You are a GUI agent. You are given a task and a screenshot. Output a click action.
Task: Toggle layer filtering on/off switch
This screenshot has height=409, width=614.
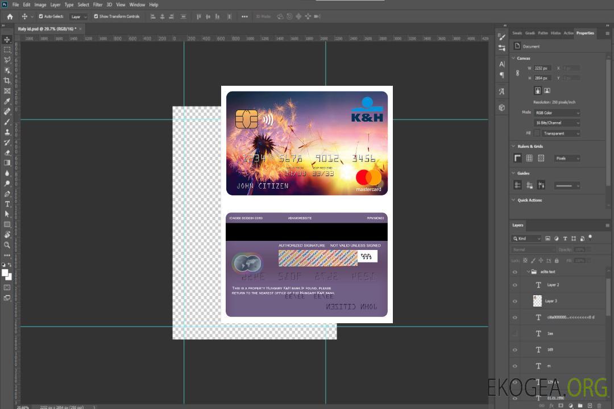pos(590,237)
